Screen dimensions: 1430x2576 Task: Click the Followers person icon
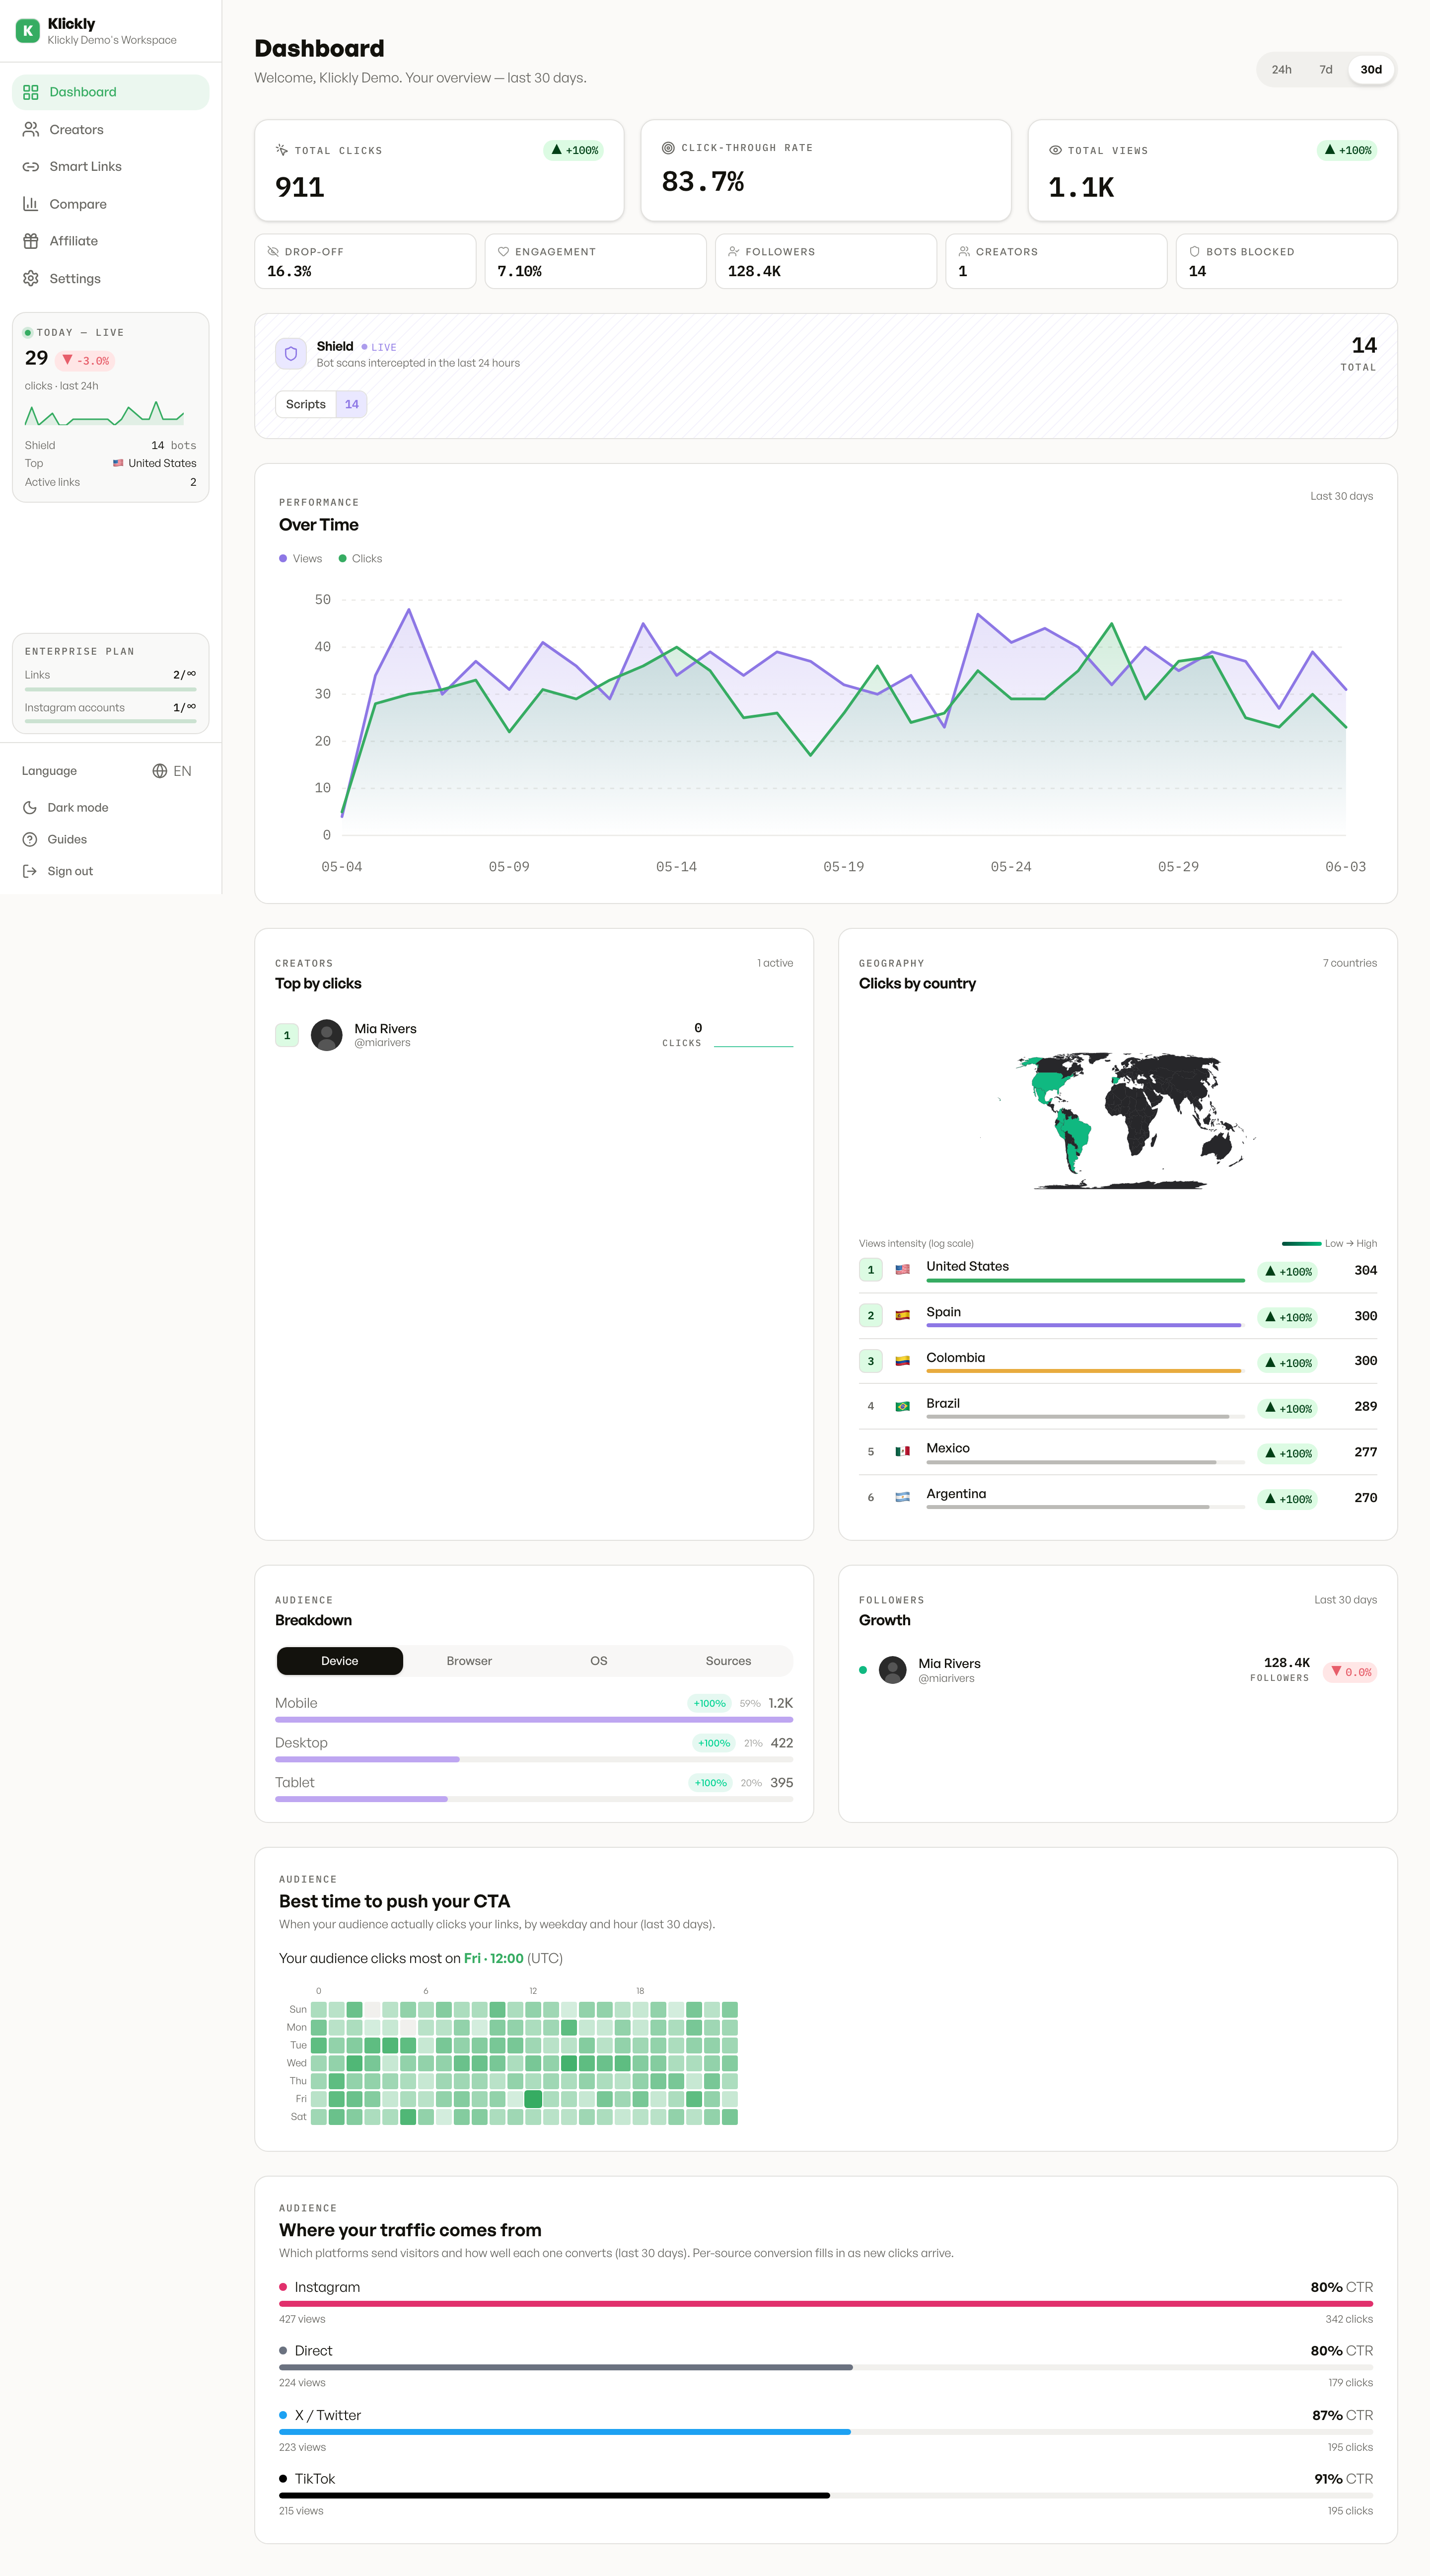coord(733,252)
